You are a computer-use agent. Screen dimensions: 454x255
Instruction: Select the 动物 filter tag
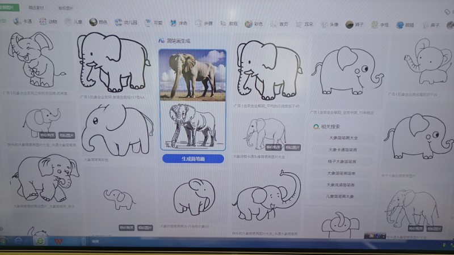(x=48, y=22)
